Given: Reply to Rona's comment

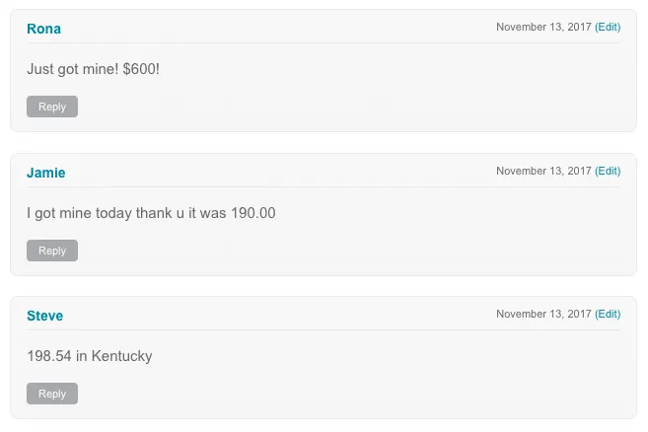Looking at the screenshot, I should (52, 107).
